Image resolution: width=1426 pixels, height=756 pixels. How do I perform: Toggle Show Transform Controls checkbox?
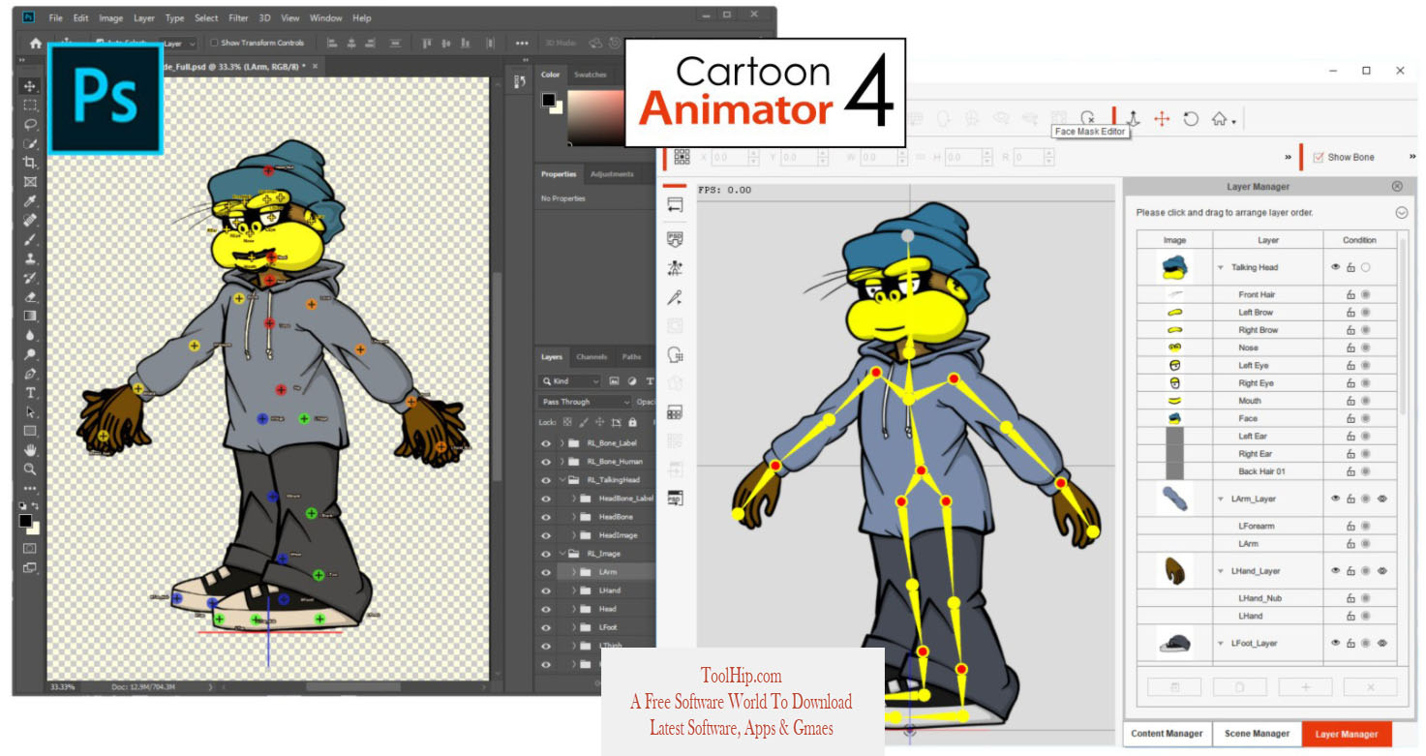215,44
